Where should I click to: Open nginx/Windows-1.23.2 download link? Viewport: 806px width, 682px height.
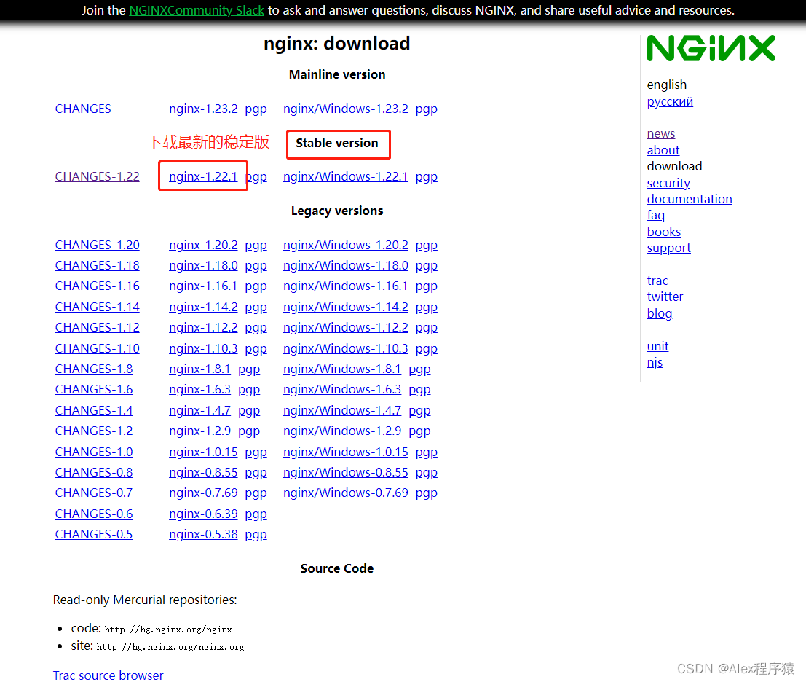tap(345, 108)
